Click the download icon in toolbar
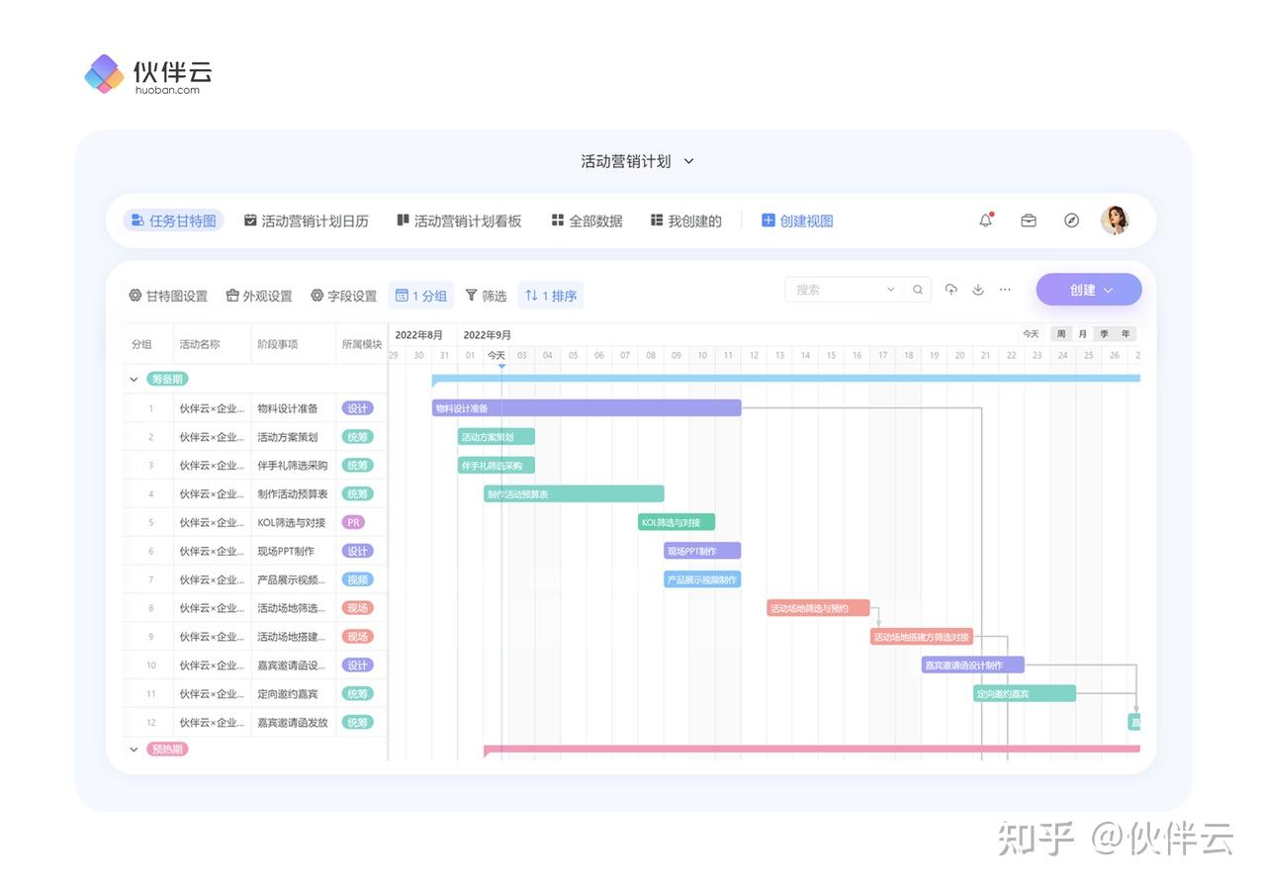 point(978,290)
